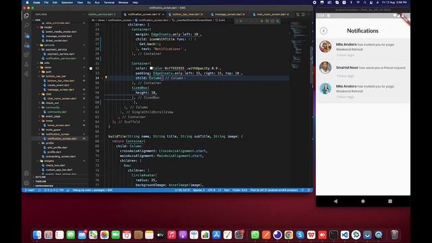
Task: Open WhatsApp from the Dock
Action: 255,235
